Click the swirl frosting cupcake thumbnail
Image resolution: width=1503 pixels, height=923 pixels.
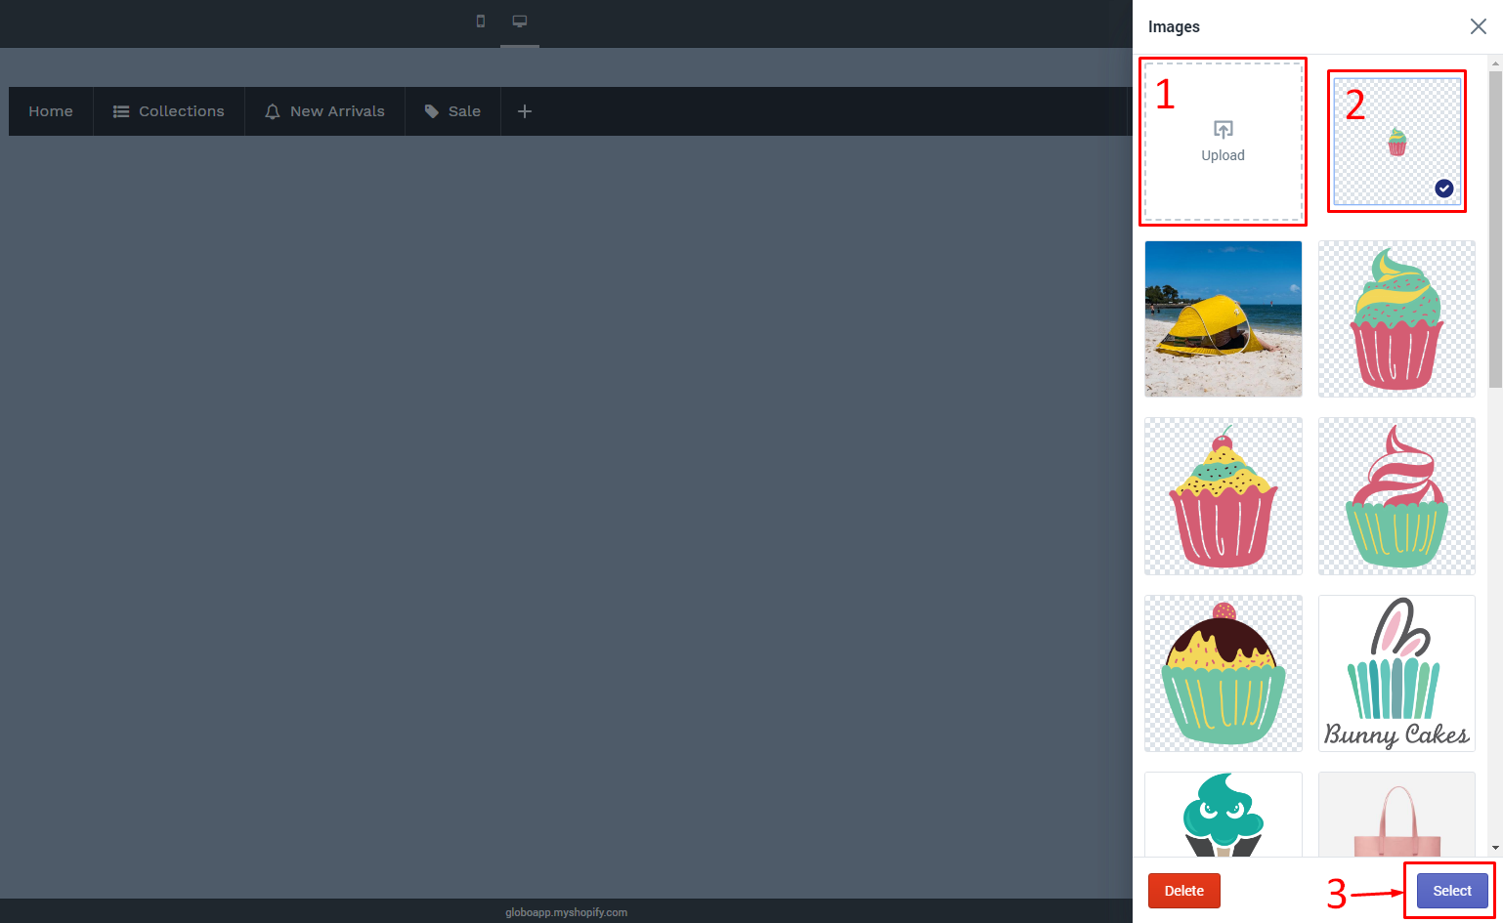(1396, 496)
